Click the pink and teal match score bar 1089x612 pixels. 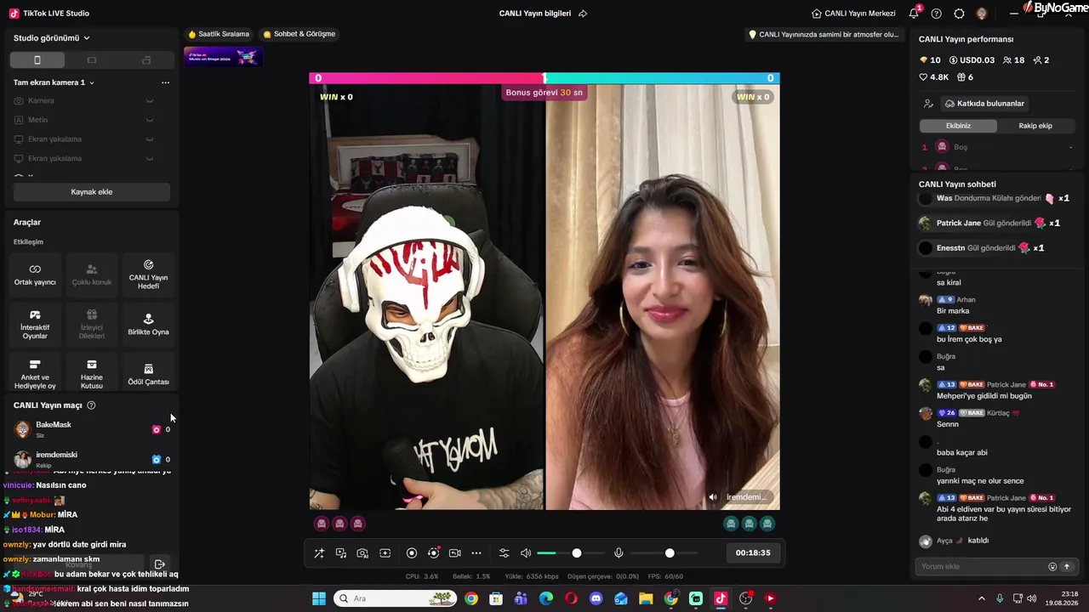(x=544, y=78)
